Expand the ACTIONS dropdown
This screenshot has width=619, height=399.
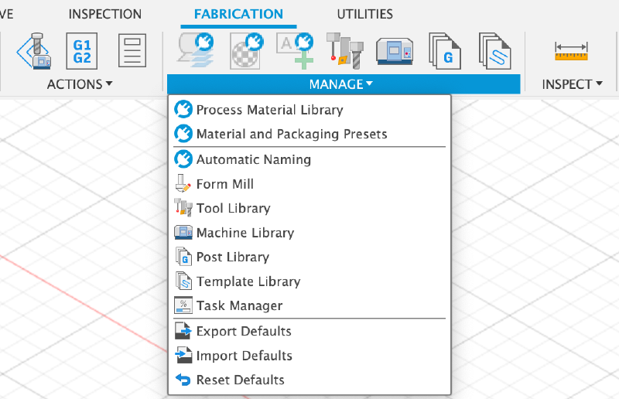pyautogui.click(x=80, y=84)
